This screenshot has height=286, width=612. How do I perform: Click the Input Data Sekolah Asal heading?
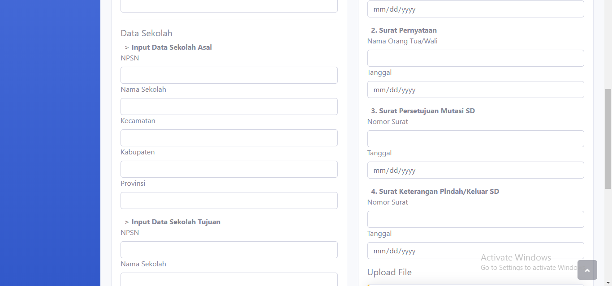coord(172,47)
